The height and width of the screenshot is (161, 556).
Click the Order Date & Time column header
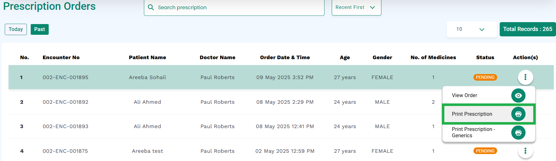coord(285,58)
